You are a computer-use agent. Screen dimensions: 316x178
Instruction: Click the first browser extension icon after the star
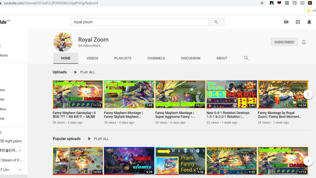click(x=272, y=3)
